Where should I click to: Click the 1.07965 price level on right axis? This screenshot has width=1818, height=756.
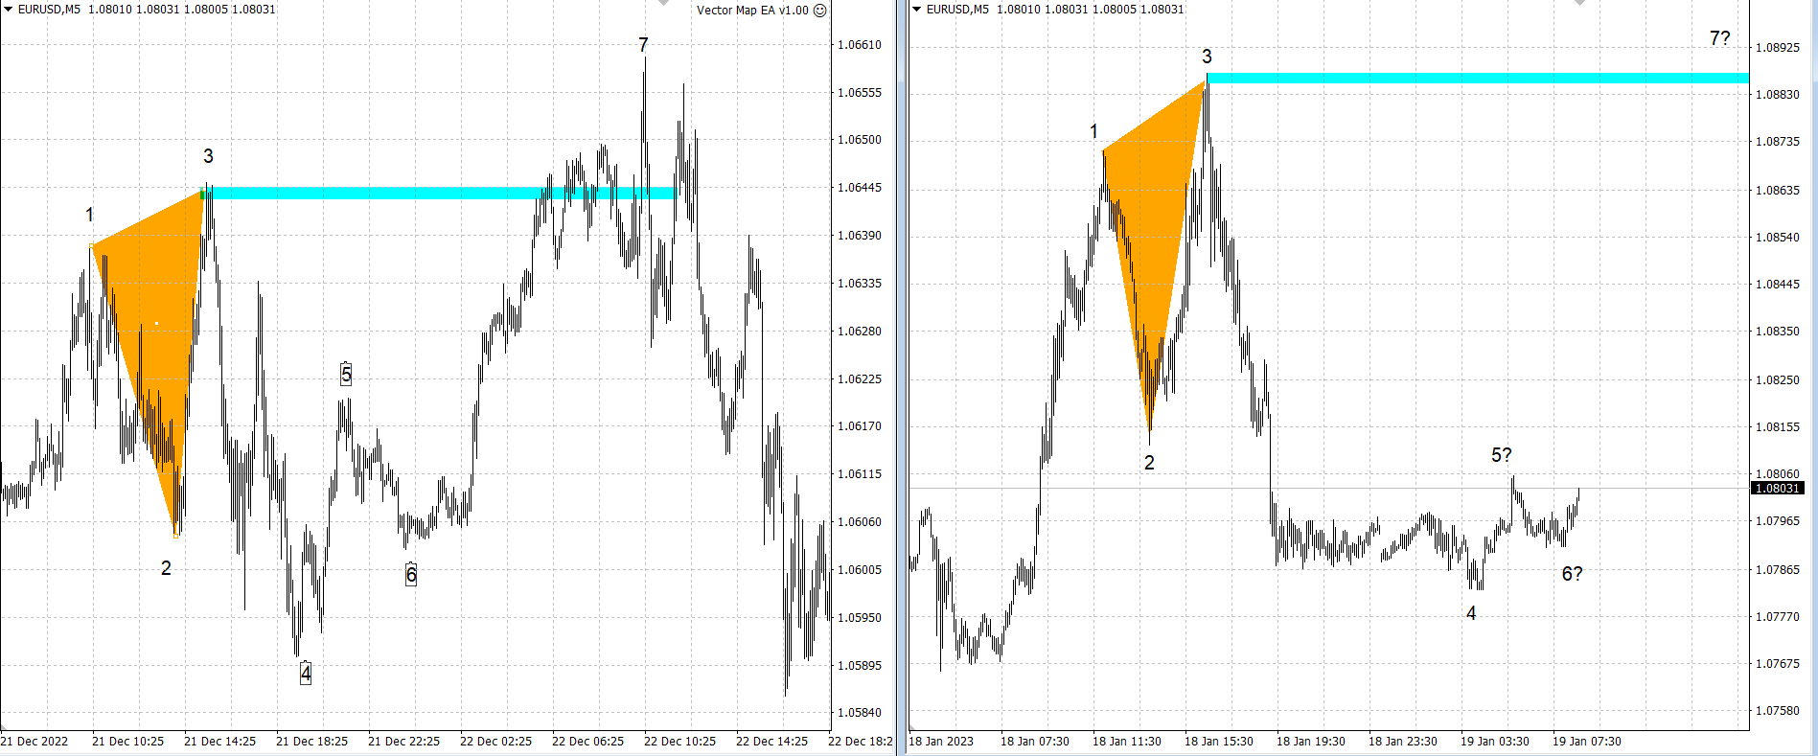pyautogui.click(x=1778, y=521)
